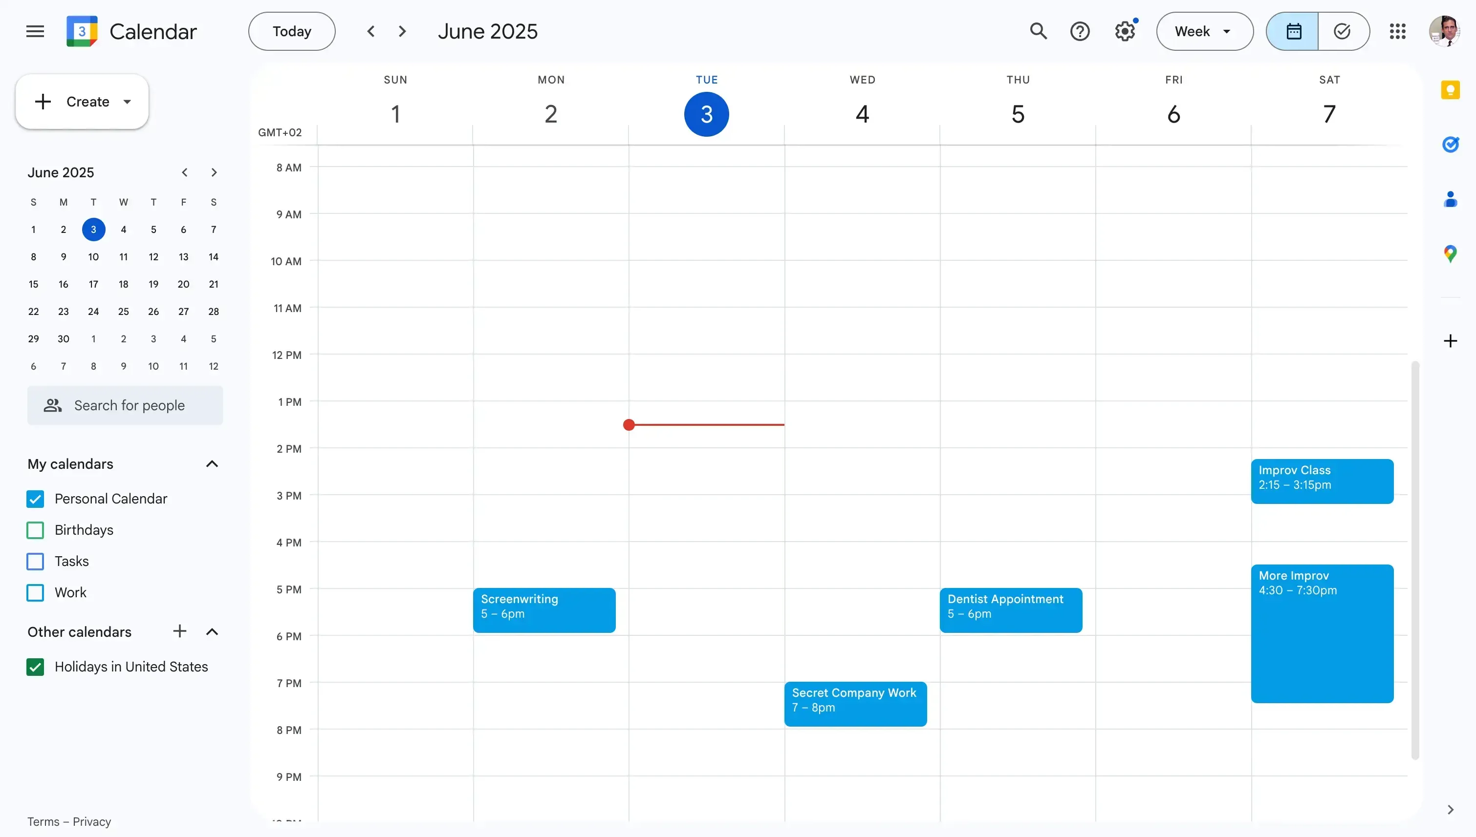Open the Week view dropdown

click(1203, 31)
